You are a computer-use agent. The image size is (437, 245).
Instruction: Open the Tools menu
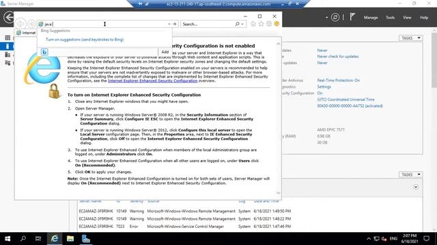pyautogui.click(x=390, y=18)
